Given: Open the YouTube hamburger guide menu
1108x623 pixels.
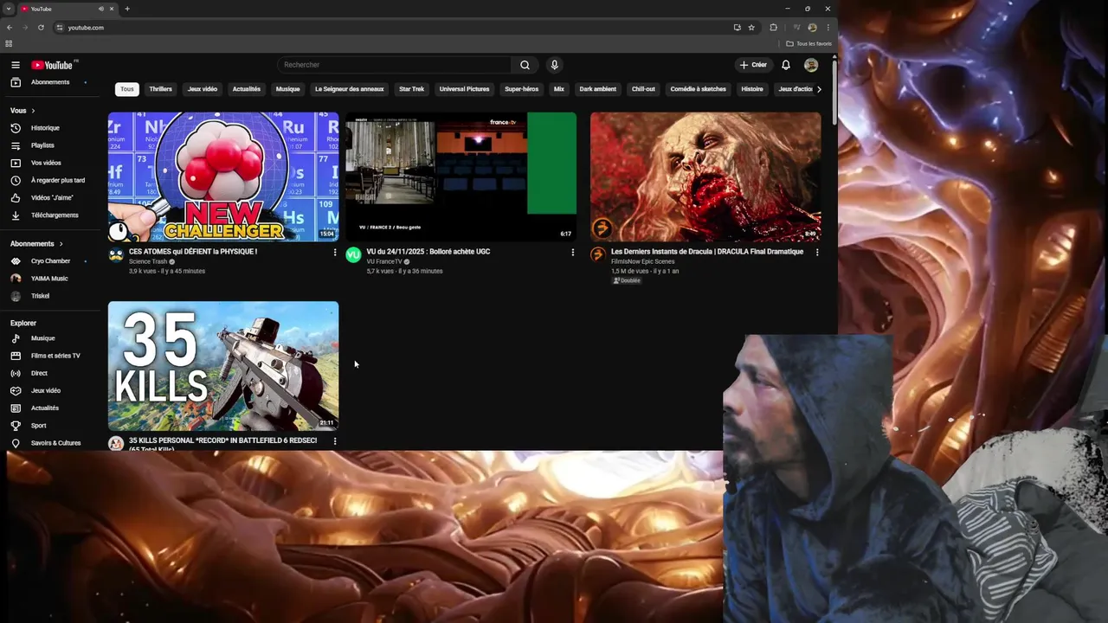Looking at the screenshot, I should point(16,65).
